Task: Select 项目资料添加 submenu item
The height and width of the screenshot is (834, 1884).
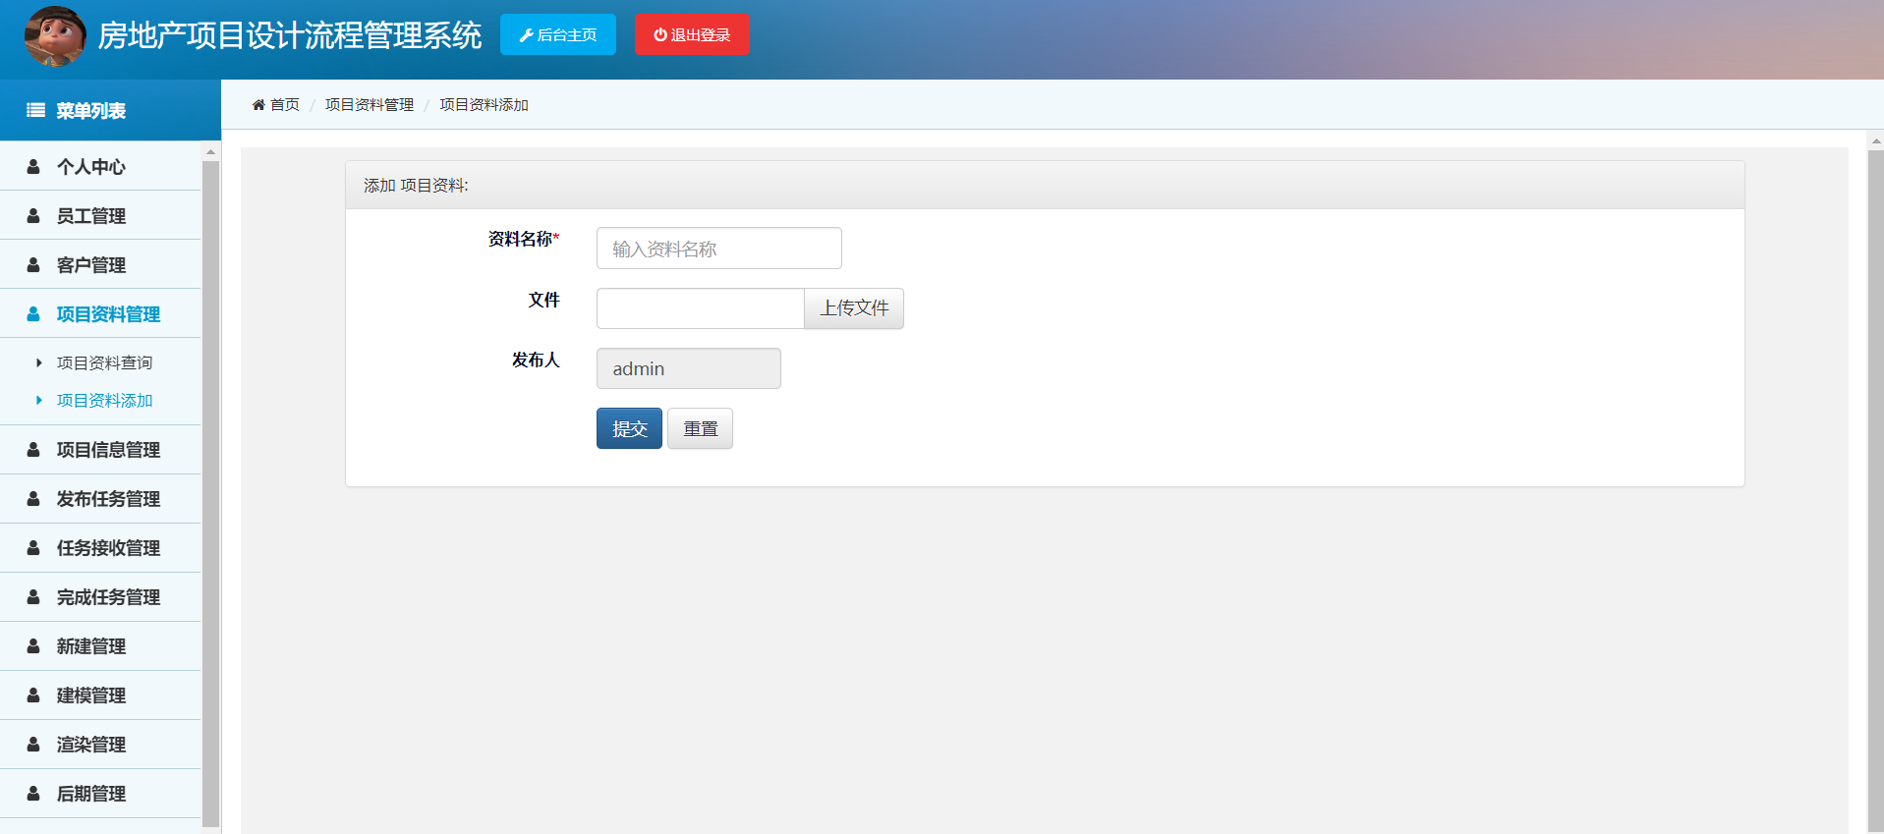Action: click(x=104, y=400)
